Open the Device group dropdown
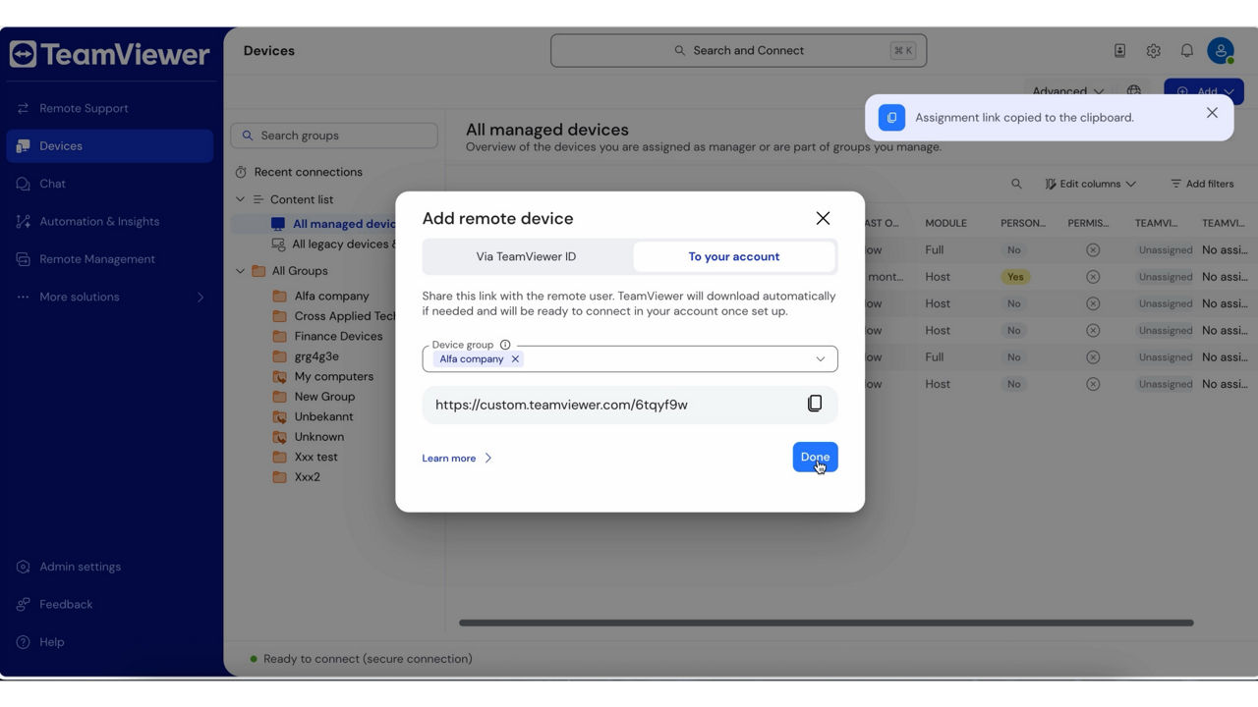The width and height of the screenshot is (1258, 707). (x=821, y=359)
